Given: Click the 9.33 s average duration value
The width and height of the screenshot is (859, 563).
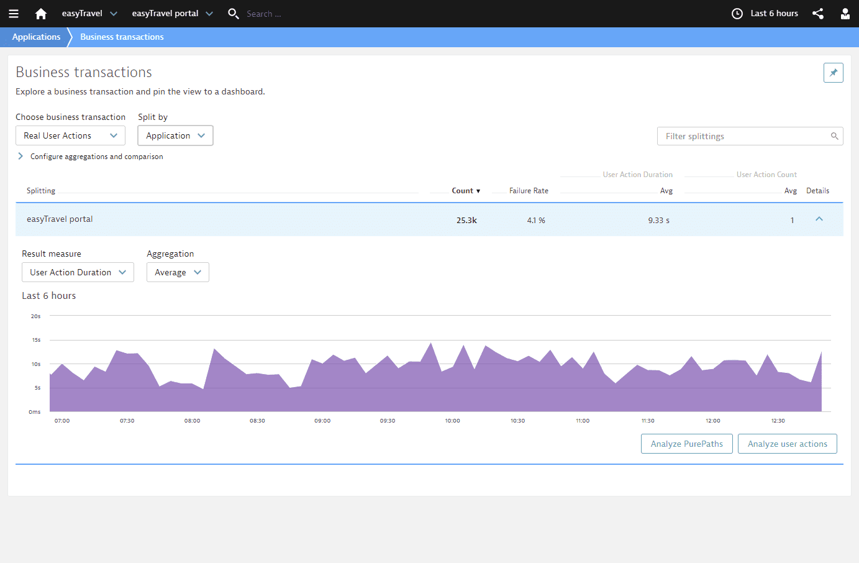Looking at the screenshot, I should click(658, 221).
